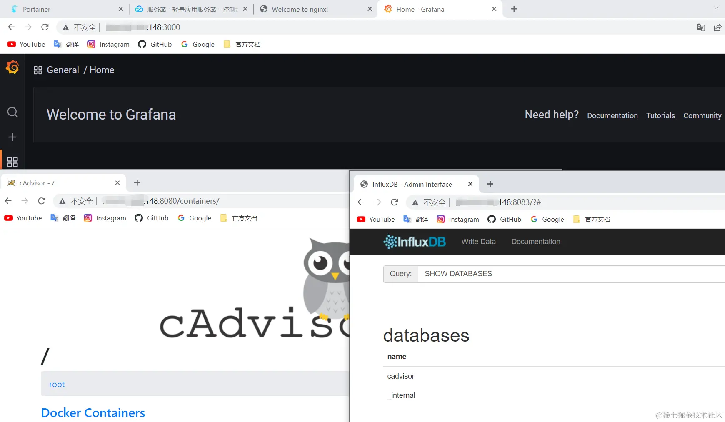The width and height of the screenshot is (725, 422).
Task: Open YouTube bookmark in cAdvisor window
Action: (x=23, y=218)
